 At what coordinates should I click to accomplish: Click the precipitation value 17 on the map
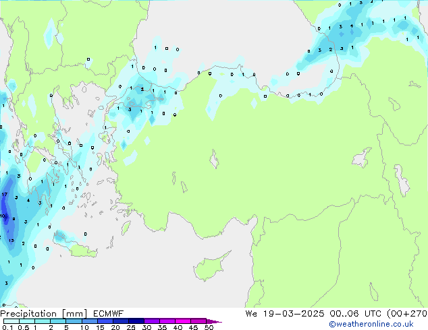tap(5, 195)
